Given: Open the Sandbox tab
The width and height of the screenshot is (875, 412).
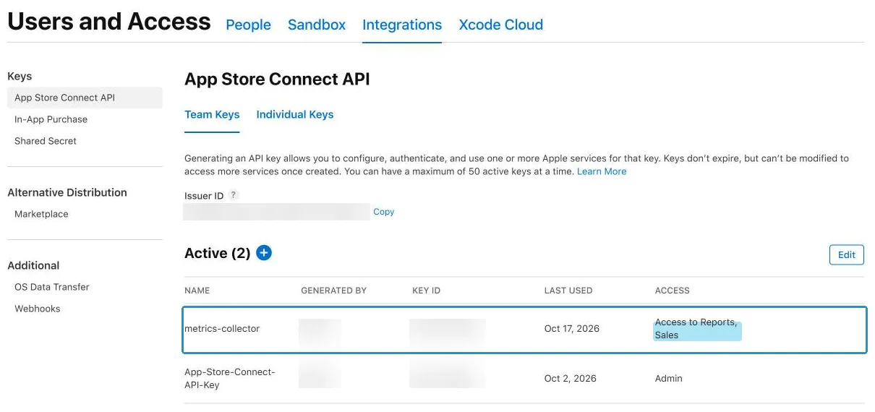Looking at the screenshot, I should coord(317,25).
